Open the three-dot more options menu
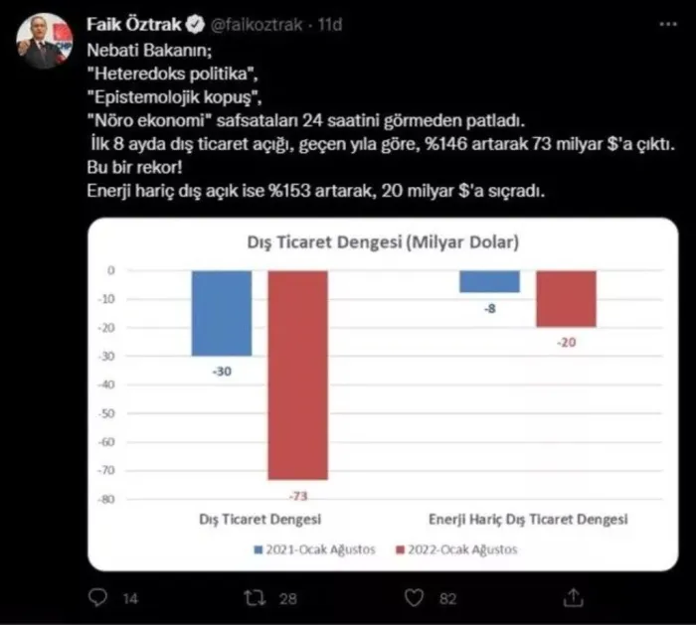696x625 pixels. [668, 24]
